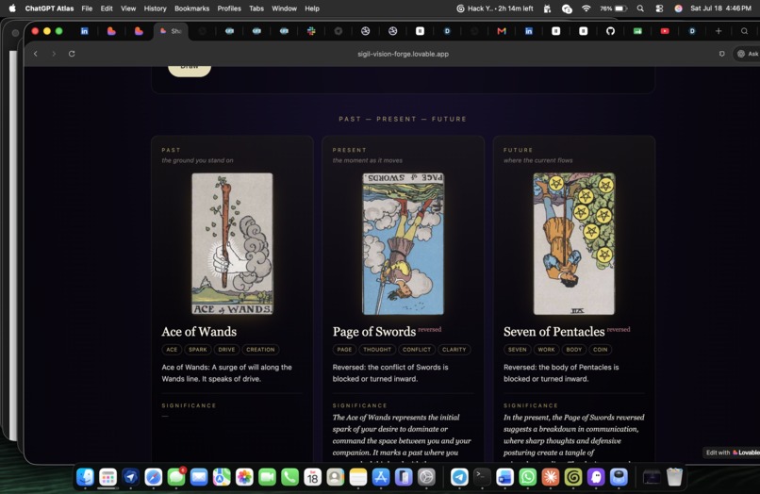The width and height of the screenshot is (760, 494).
Task: Open the App Store from the Dock
Action: tap(381, 477)
